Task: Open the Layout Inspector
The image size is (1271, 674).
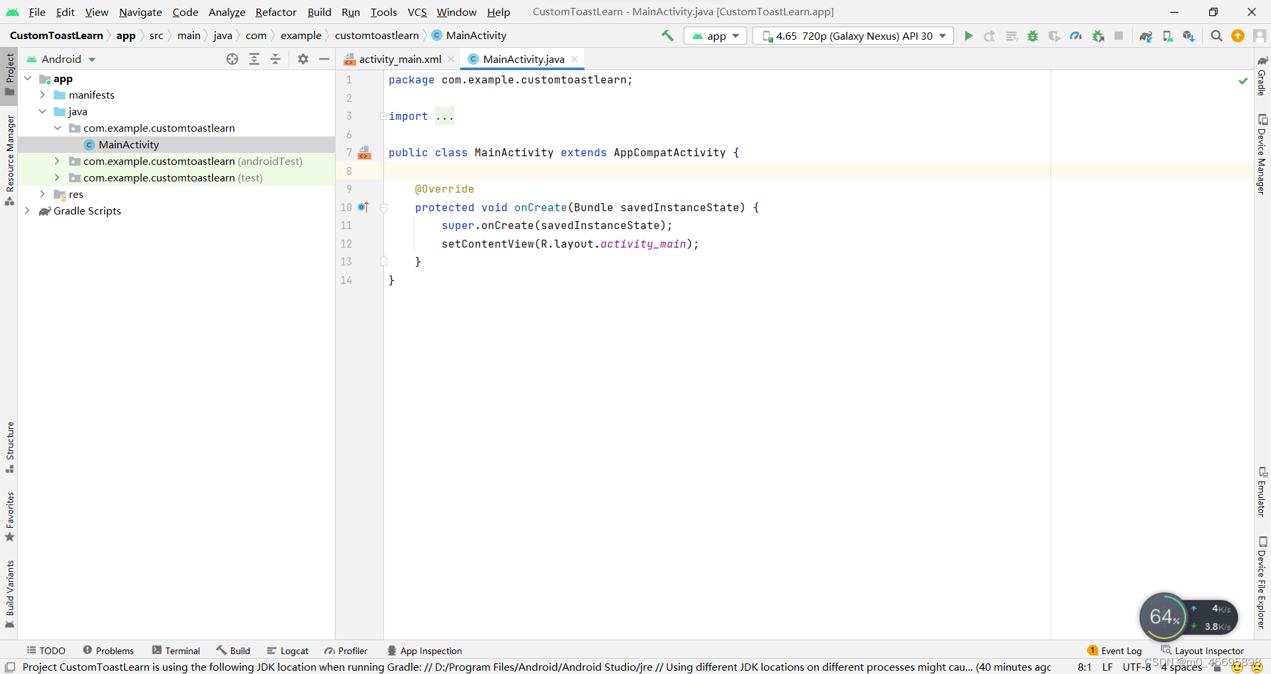Action: click(1202, 651)
